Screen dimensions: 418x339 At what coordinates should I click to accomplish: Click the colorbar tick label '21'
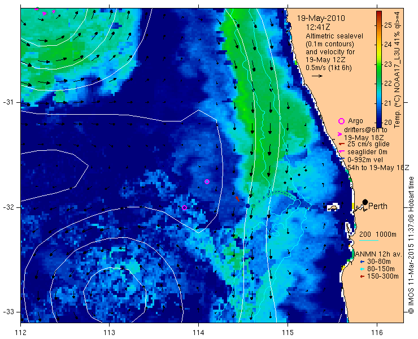click(388, 103)
